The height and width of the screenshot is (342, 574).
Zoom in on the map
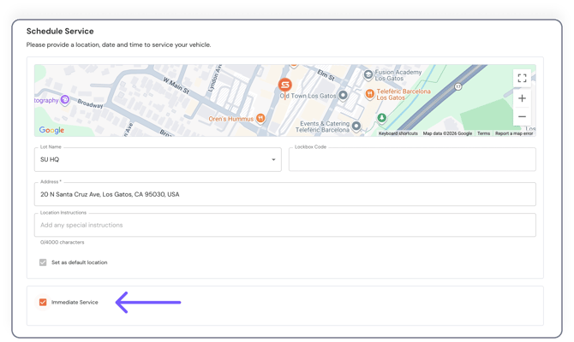[x=522, y=98]
